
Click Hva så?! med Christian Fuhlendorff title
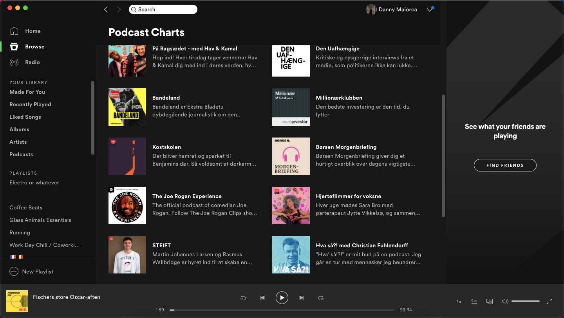[362, 245]
